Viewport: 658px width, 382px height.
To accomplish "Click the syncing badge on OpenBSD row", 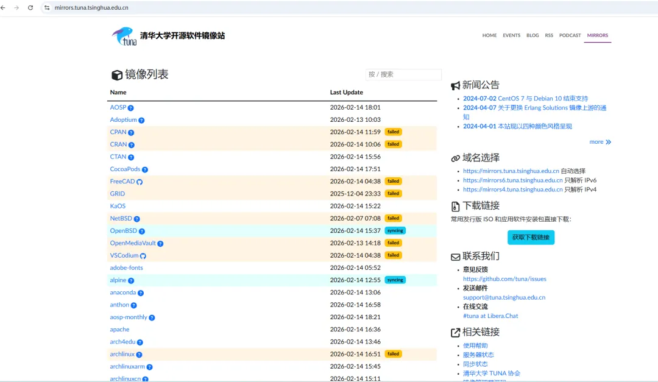I will [395, 230].
